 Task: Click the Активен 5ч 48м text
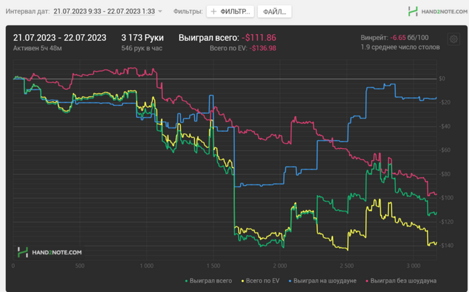click(x=38, y=48)
